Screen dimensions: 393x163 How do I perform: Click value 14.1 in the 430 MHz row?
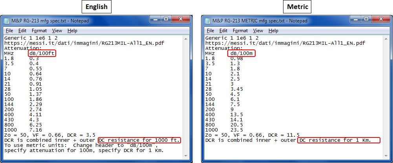point(236,120)
